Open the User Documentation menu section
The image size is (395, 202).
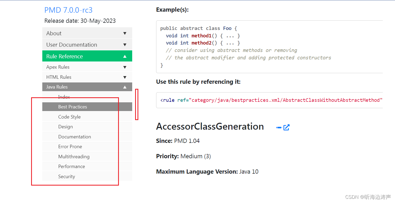87,45
